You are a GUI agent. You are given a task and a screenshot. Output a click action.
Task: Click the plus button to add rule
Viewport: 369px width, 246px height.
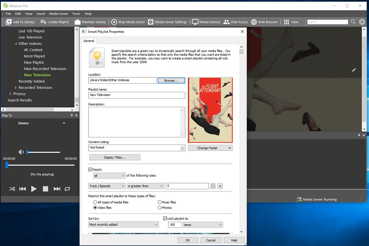pyautogui.click(x=220, y=186)
